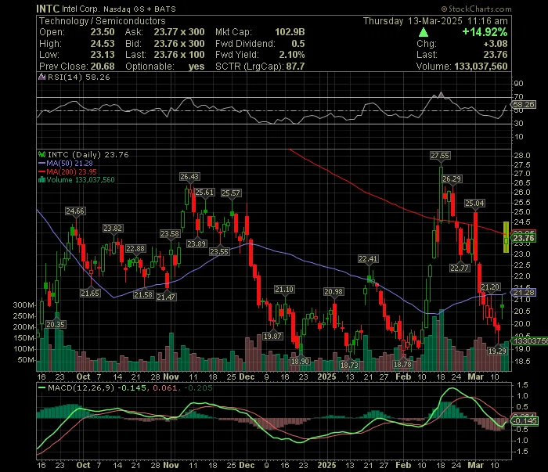Viewport: 548px width, 472px height.
Task: Click the MA(50) 21.28 legend label
Action: [x=70, y=163]
